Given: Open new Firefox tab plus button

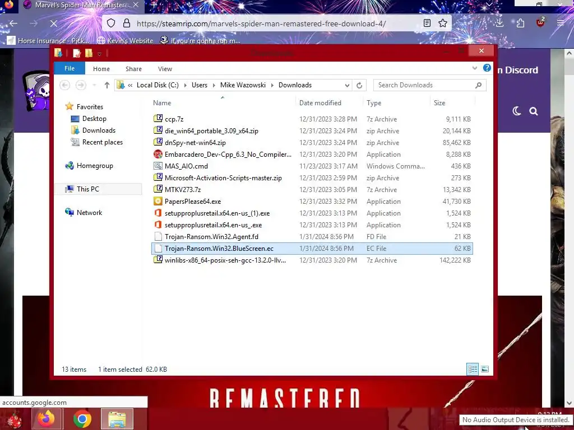Looking at the screenshot, I should tap(154, 5).
